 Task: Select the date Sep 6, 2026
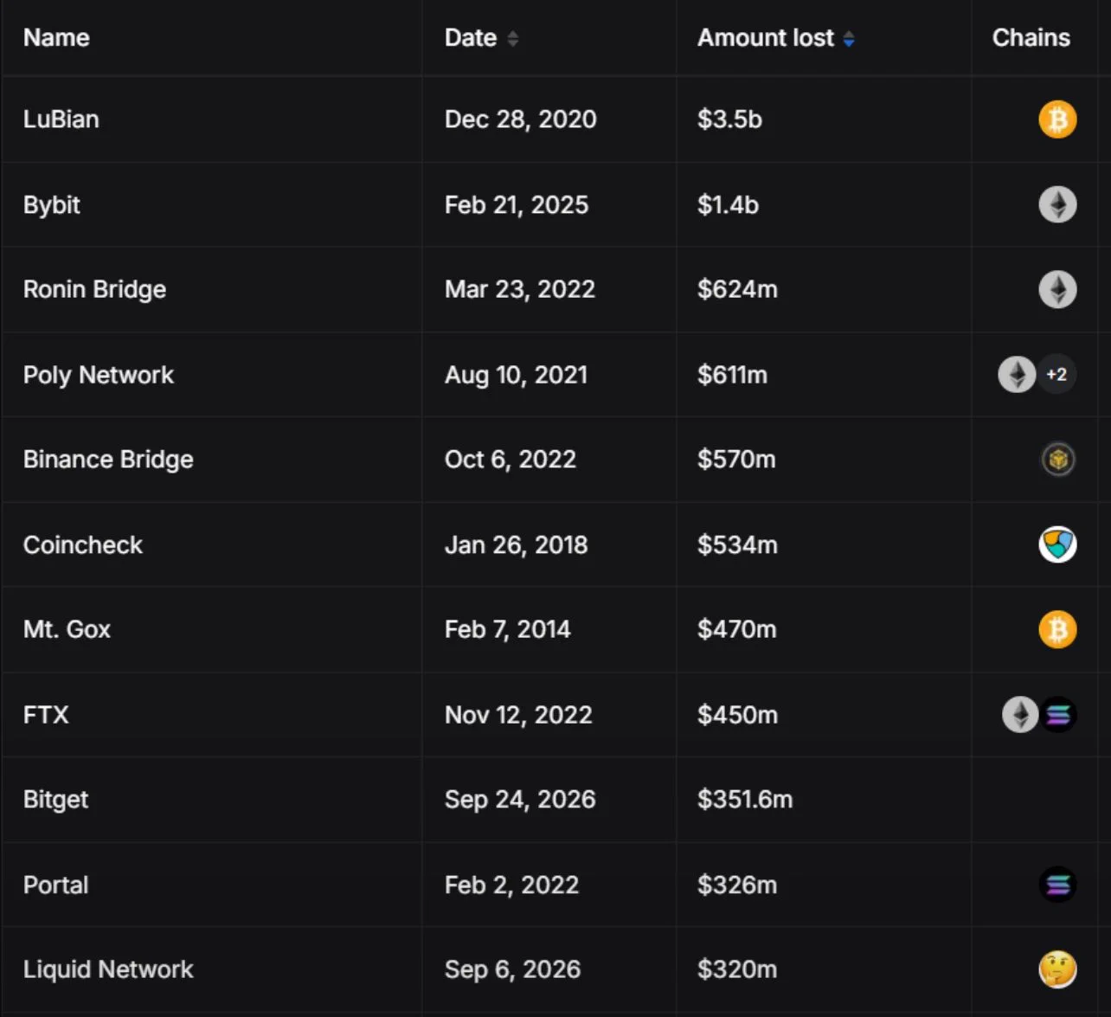click(513, 969)
